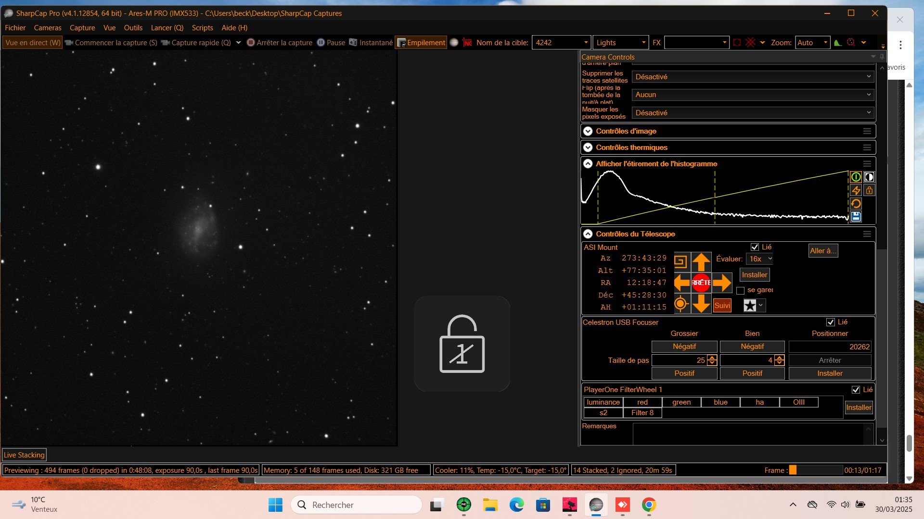Click the Grossier Négatif focuser button
The width and height of the screenshot is (924, 519).
[684, 346]
